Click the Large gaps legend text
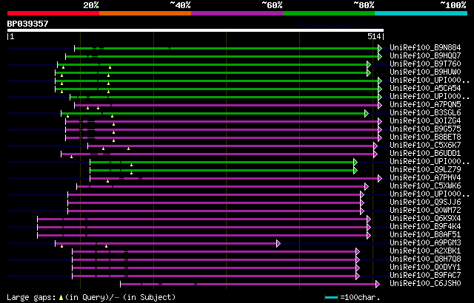 31,298
